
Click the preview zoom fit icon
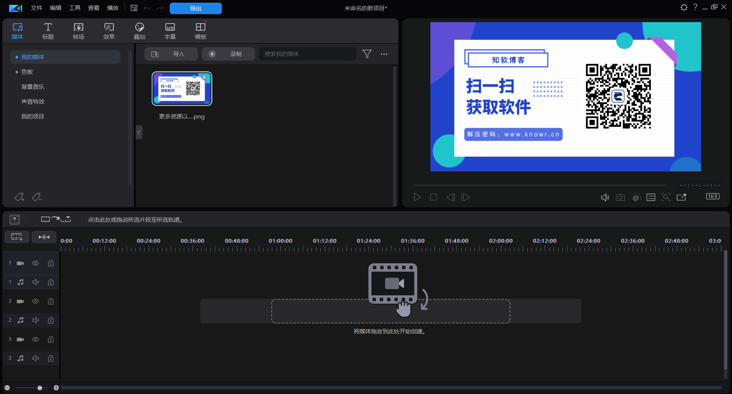click(666, 197)
